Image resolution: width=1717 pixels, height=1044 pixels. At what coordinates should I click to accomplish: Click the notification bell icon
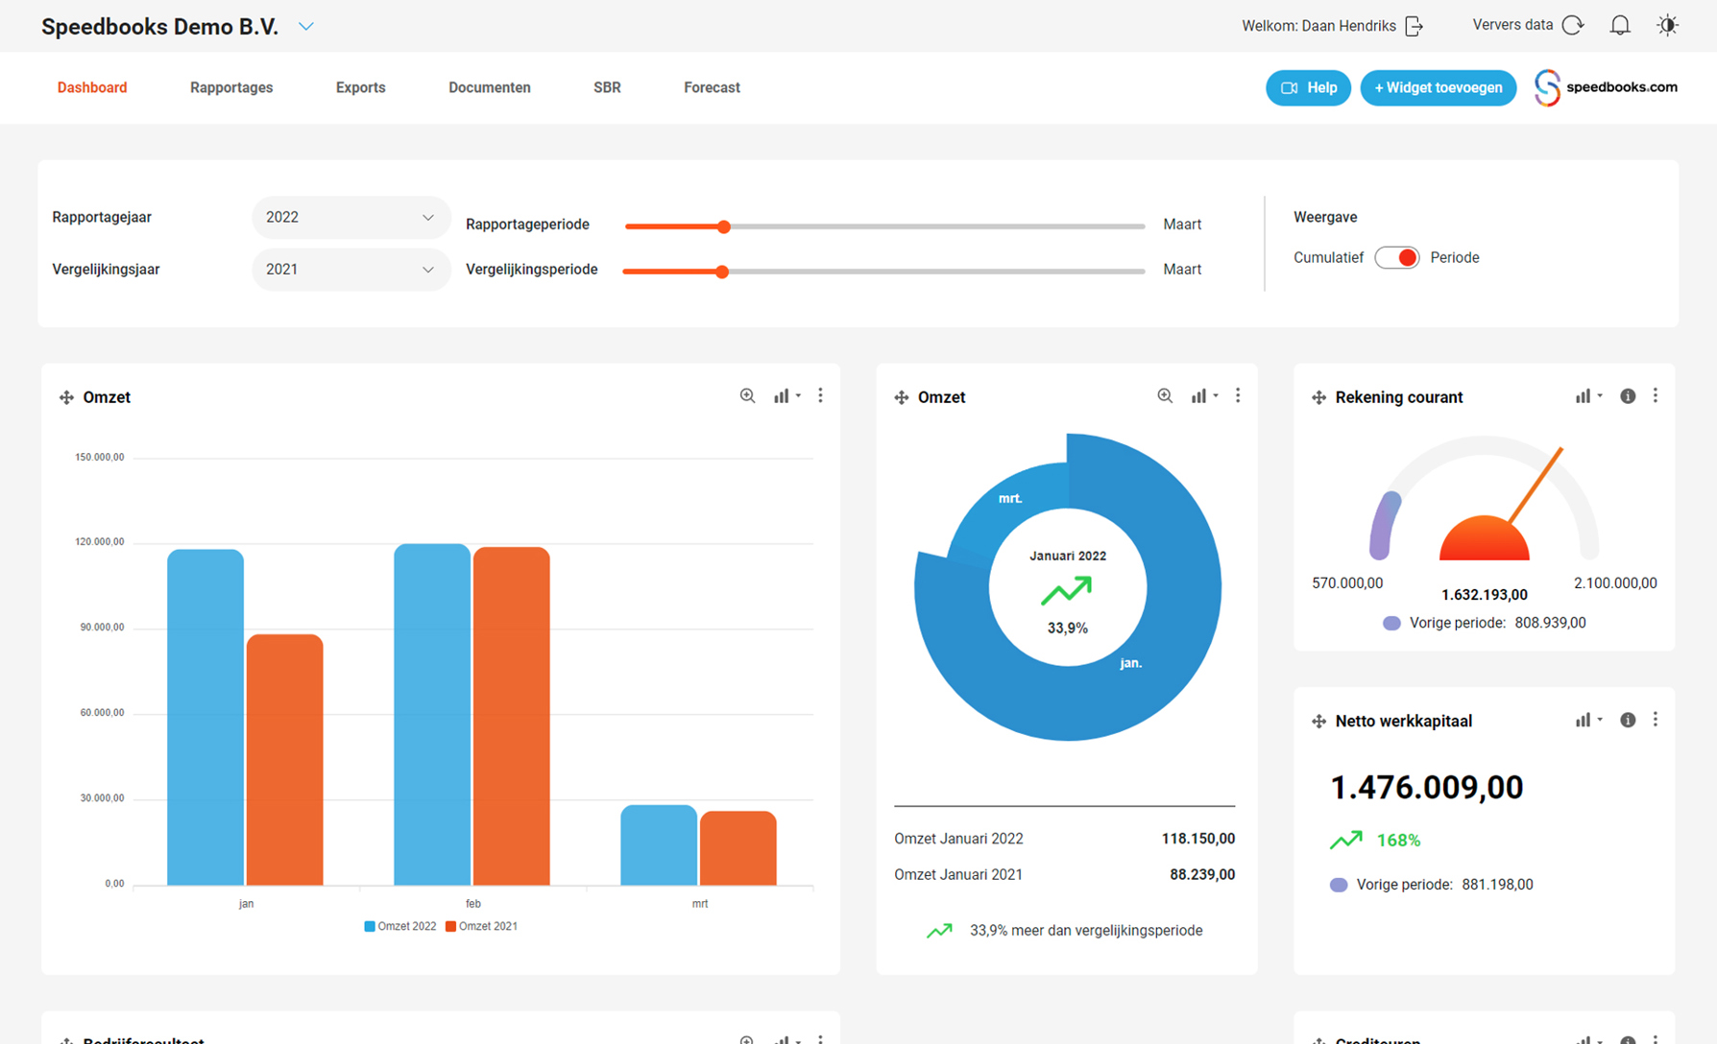1619,26
